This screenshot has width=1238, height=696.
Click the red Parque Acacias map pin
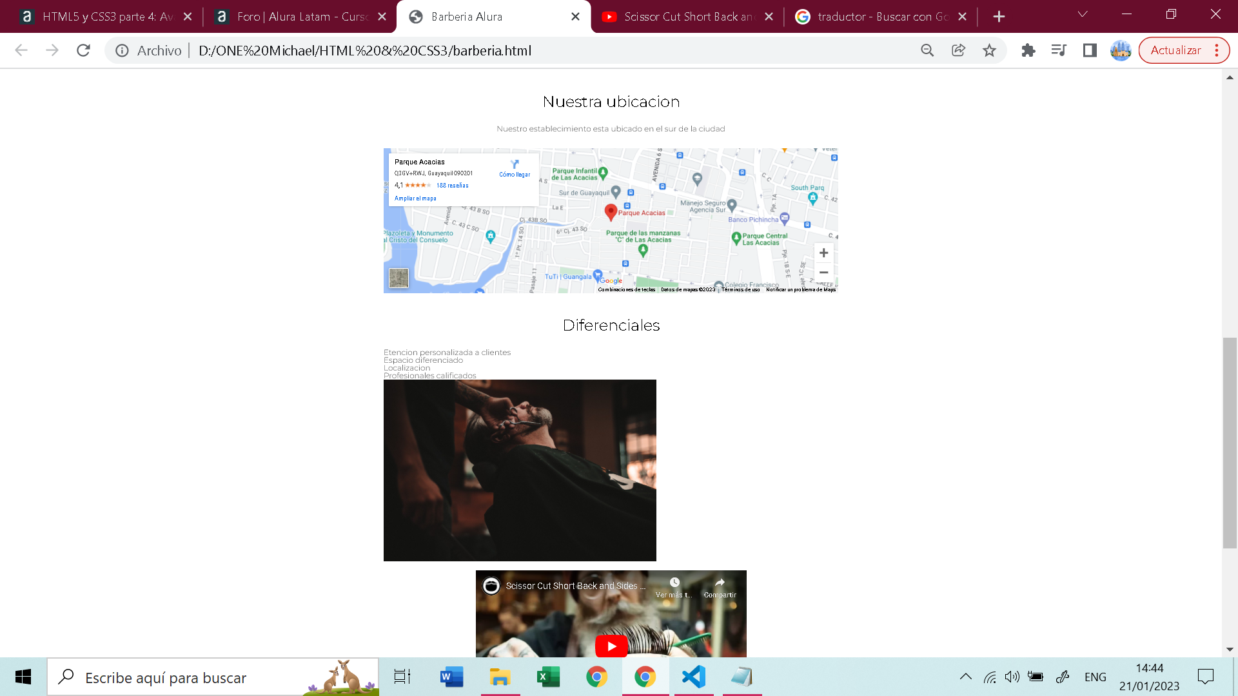click(611, 212)
